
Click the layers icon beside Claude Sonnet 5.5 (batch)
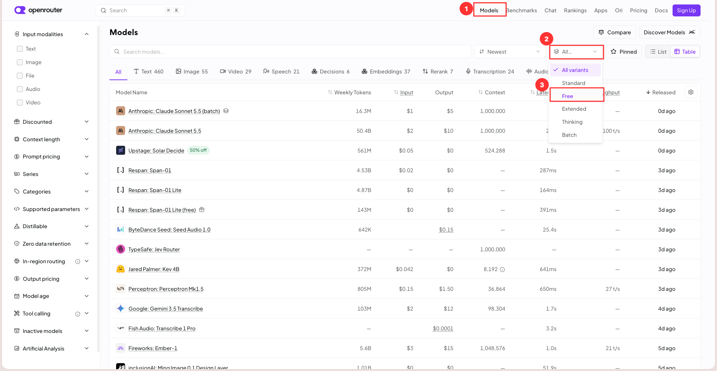pyautogui.click(x=226, y=111)
